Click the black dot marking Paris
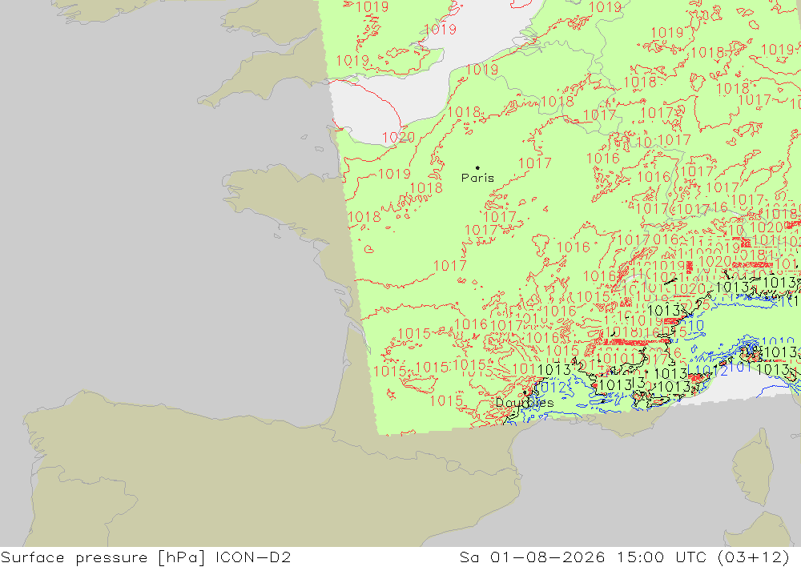The image size is (801, 587). click(x=477, y=167)
